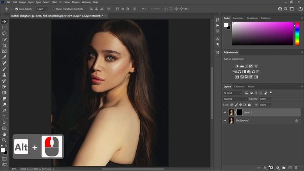Open the Color panel flyout menu

click(x=302, y=18)
